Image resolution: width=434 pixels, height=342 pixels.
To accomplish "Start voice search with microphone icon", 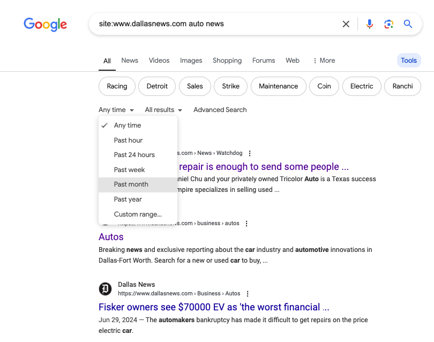I will click(369, 24).
